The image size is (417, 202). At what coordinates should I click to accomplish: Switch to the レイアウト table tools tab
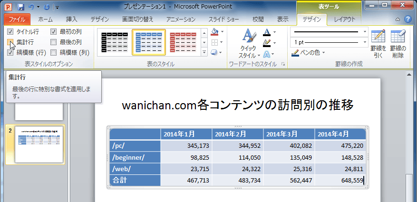point(345,19)
